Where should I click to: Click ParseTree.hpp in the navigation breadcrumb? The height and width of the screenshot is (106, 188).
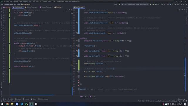click(x=26, y=4)
